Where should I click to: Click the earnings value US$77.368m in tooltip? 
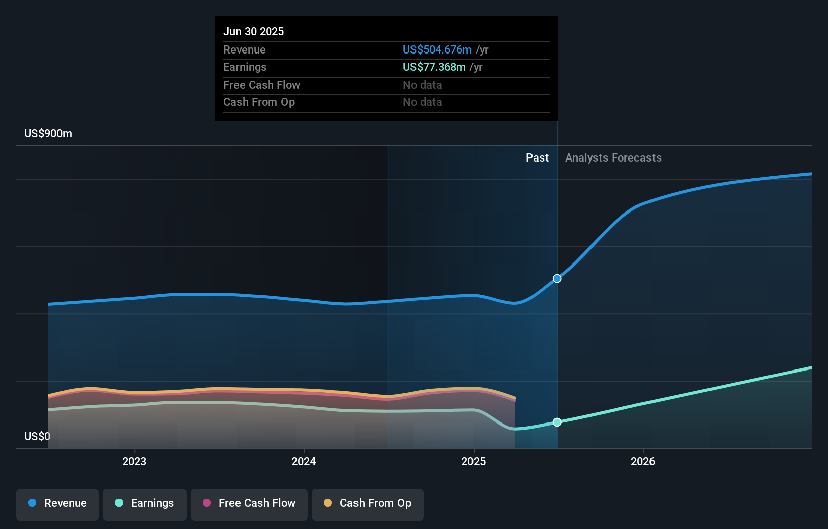(x=434, y=67)
